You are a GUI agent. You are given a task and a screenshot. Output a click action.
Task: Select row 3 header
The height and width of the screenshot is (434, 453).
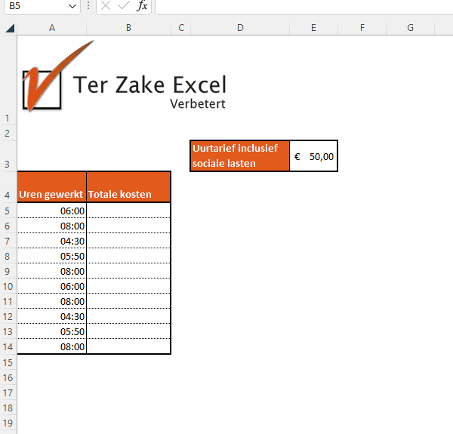[x=8, y=156]
